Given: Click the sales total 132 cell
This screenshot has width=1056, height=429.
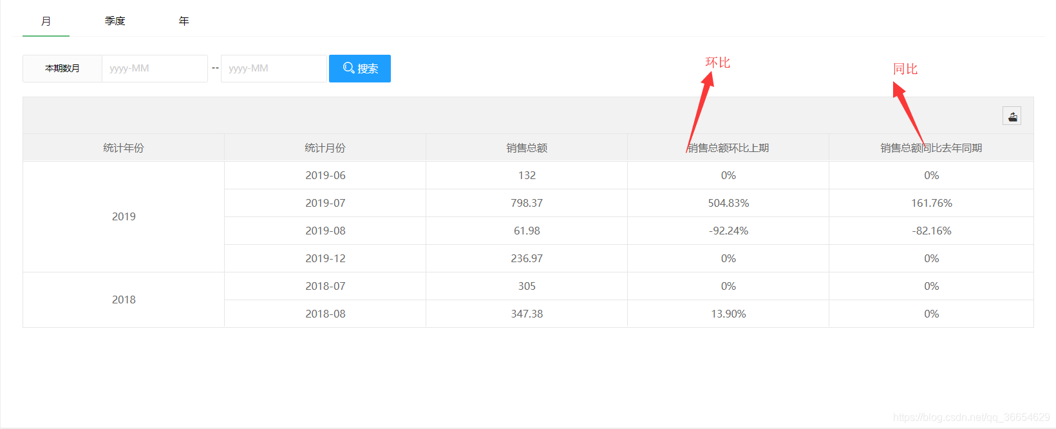Looking at the screenshot, I should pyautogui.click(x=527, y=175).
